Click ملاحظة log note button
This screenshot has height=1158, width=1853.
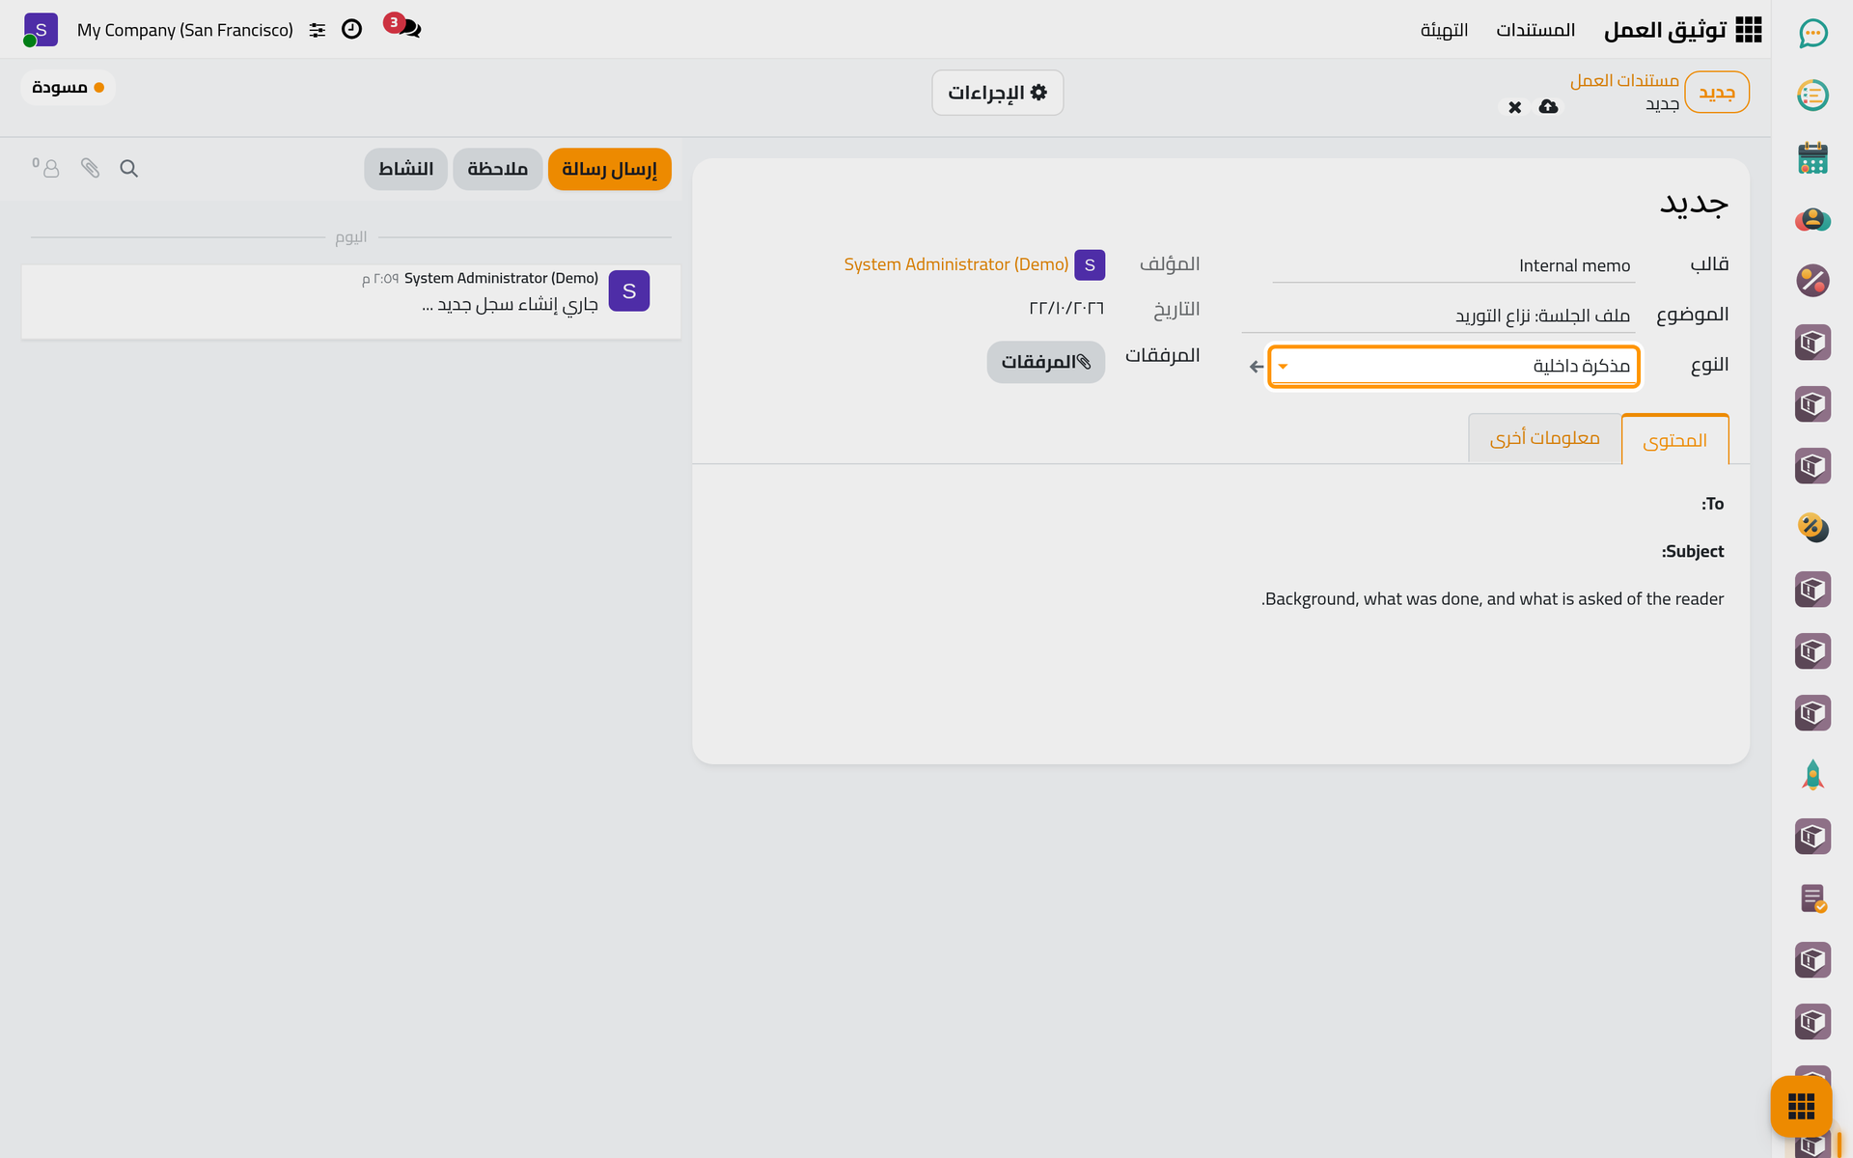coord(498,169)
